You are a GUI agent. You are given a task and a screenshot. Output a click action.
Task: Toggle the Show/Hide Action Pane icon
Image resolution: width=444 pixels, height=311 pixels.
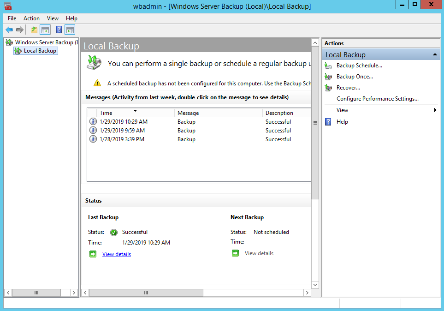pos(70,30)
